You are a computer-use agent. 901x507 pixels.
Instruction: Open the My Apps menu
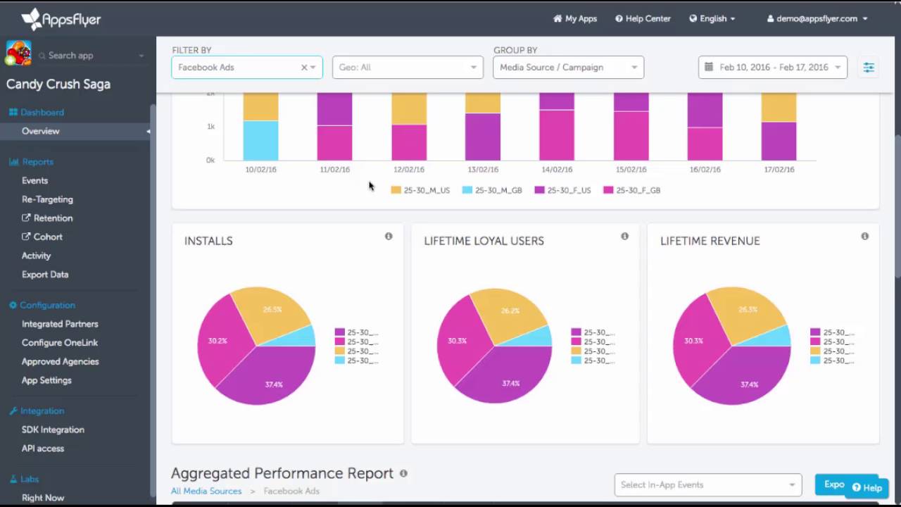click(x=574, y=19)
